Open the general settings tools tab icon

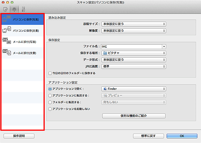point(23,9)
